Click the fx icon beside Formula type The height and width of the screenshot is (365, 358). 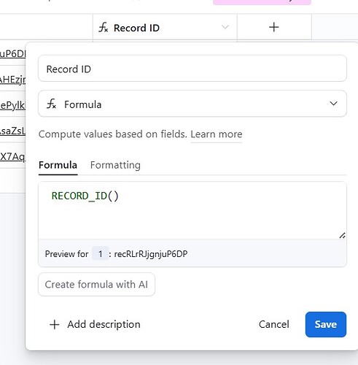51,104
